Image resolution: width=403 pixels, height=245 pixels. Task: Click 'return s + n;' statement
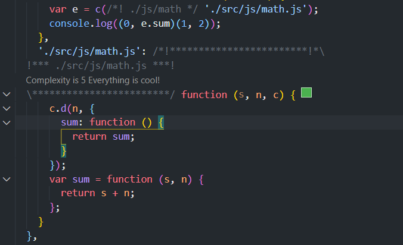pos(98,193)
